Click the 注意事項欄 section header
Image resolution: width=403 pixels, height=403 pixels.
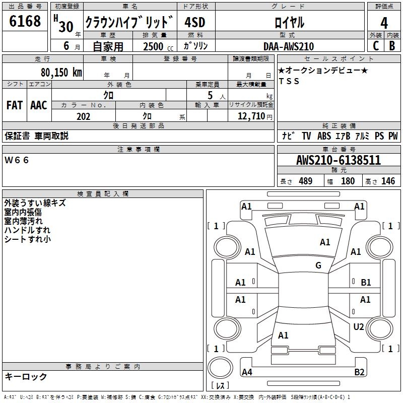(x=138, y=149)
